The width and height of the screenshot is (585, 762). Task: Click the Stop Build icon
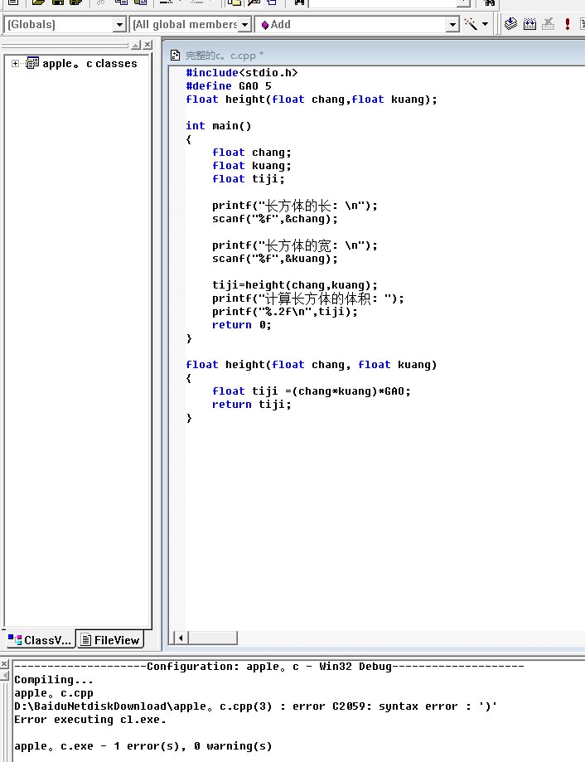(548, 24)
